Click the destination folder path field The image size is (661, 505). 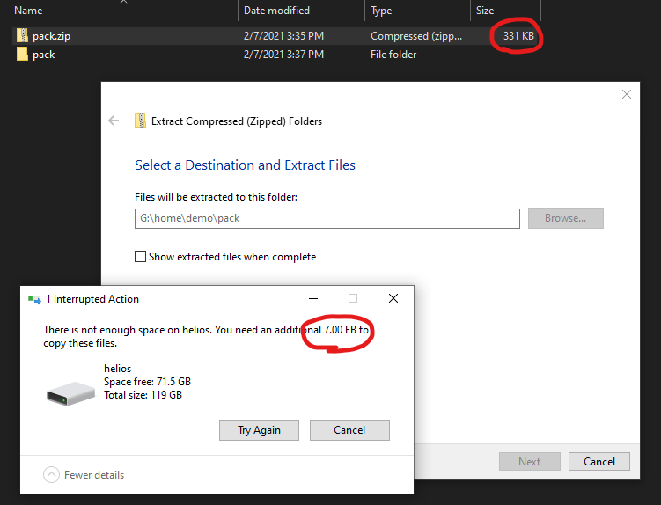pyautogui.click(x=327, y=218)
